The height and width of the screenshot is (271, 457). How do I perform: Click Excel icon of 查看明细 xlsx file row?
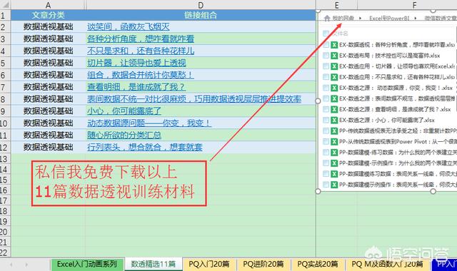(x=334, y=109)
